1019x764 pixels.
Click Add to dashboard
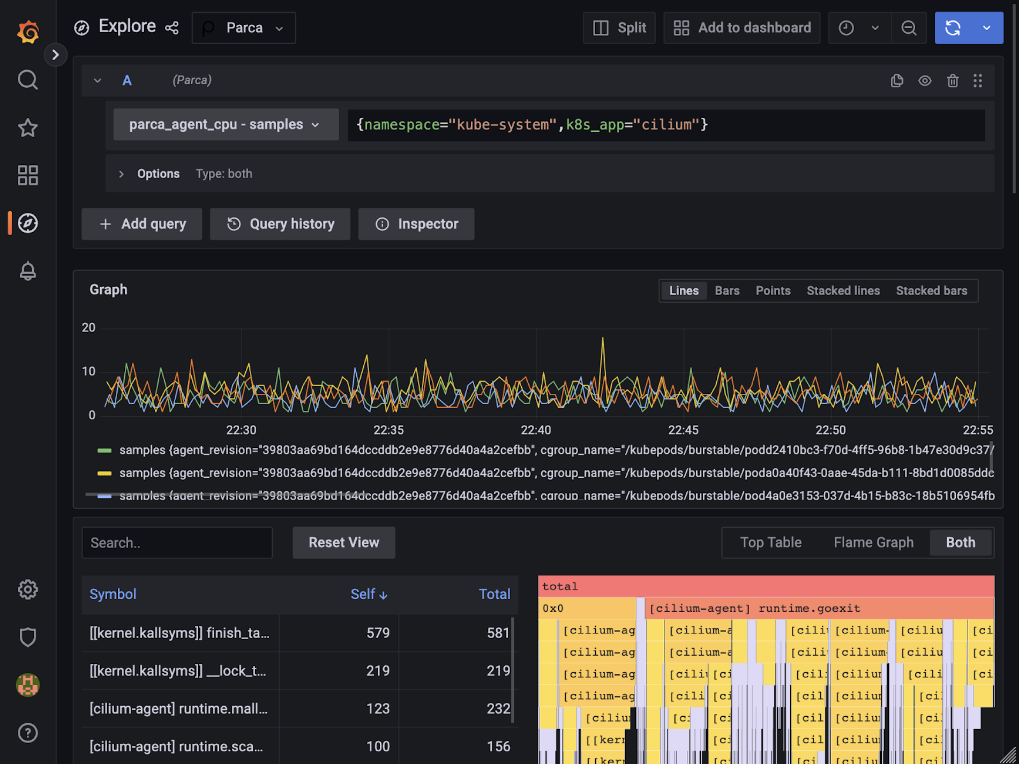742,28
